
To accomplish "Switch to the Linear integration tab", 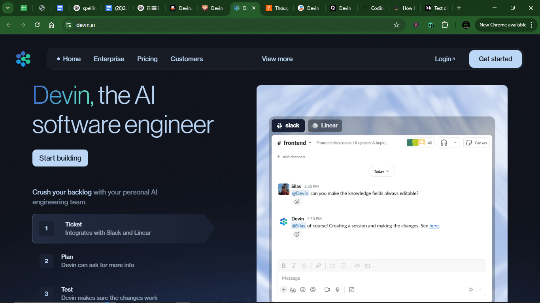I will 325,125.
